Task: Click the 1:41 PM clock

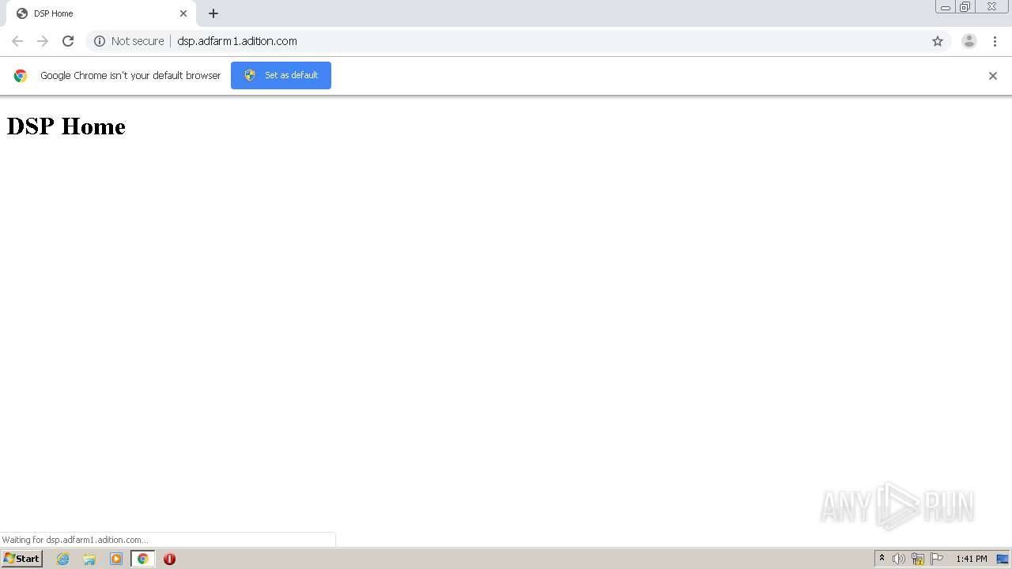Action: tap(971, 559)
